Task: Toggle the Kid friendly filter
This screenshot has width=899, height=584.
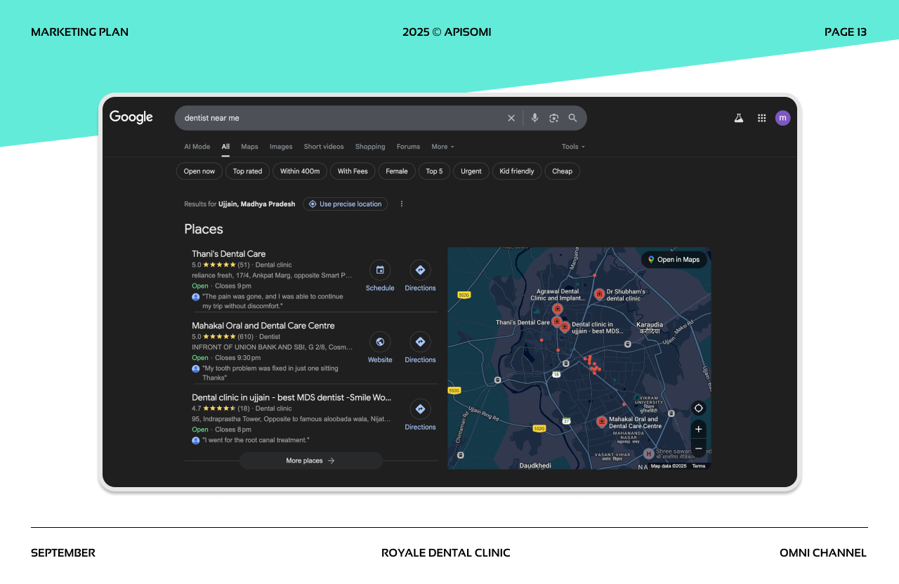Action: tap(517, 171)
